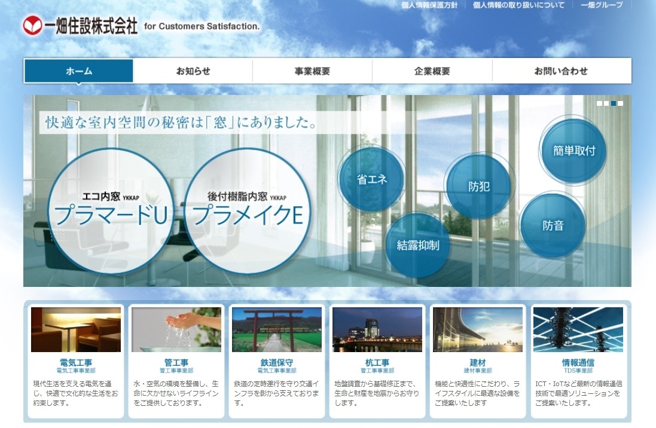
Task: Open the 建材 building thumbnail
Action: point(478,330)
